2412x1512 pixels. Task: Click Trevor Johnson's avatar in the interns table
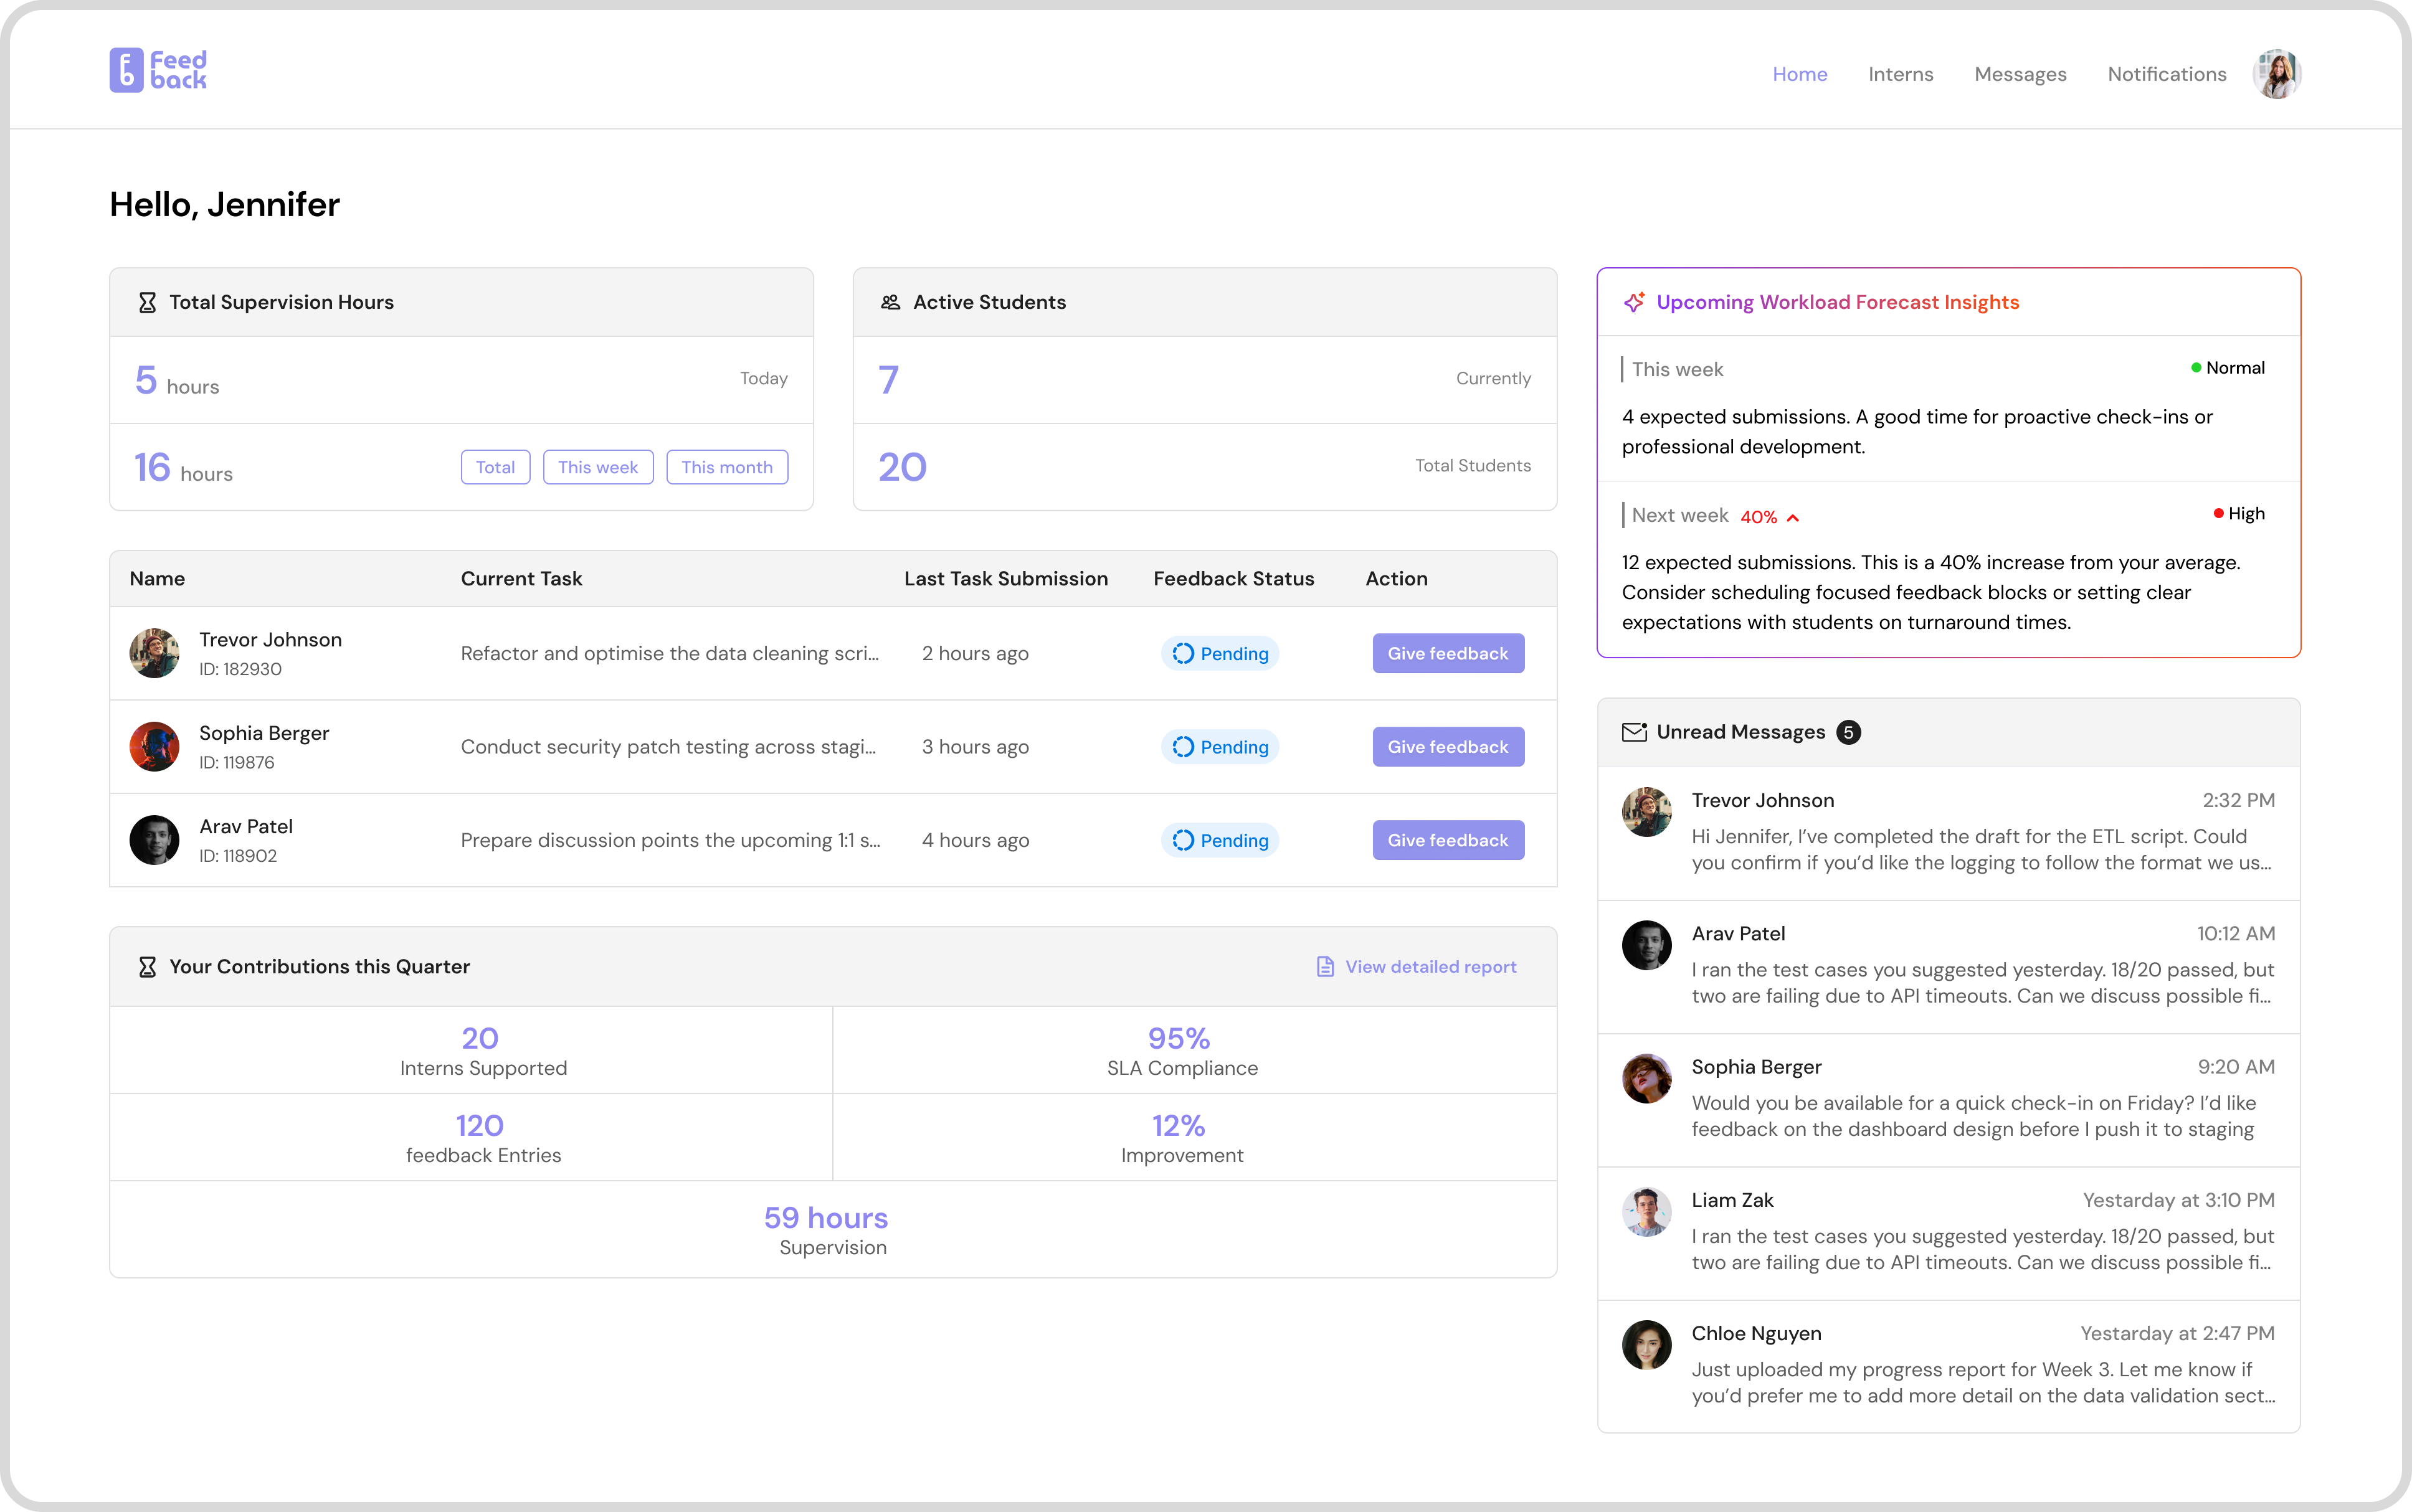pos(154,653)
